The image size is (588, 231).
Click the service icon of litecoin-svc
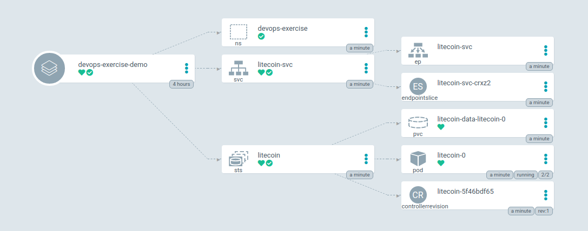point(238,69)
